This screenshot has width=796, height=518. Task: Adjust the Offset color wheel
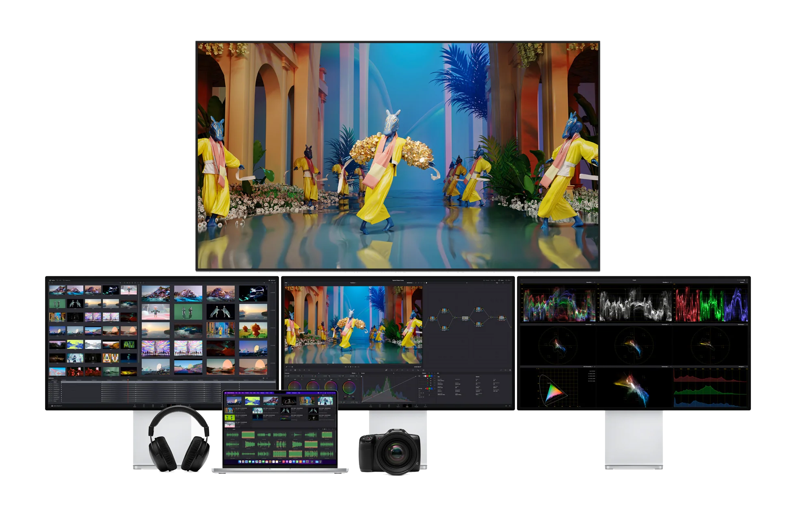(349, 387)
